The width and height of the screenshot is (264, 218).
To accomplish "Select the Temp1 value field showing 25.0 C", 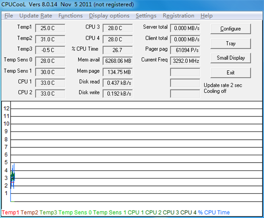I will [x=50, y=28].
